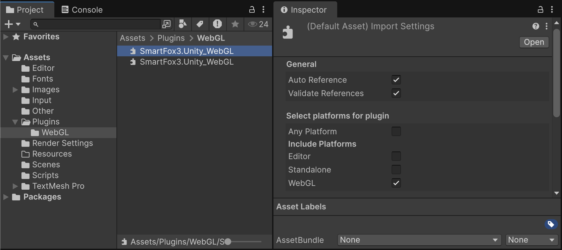
Task: Uncheck the Validate References checkbox
Action: pyautogui.click(x=396, y=93)
